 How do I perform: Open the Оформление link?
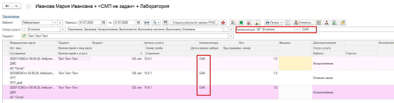(11, 16)
